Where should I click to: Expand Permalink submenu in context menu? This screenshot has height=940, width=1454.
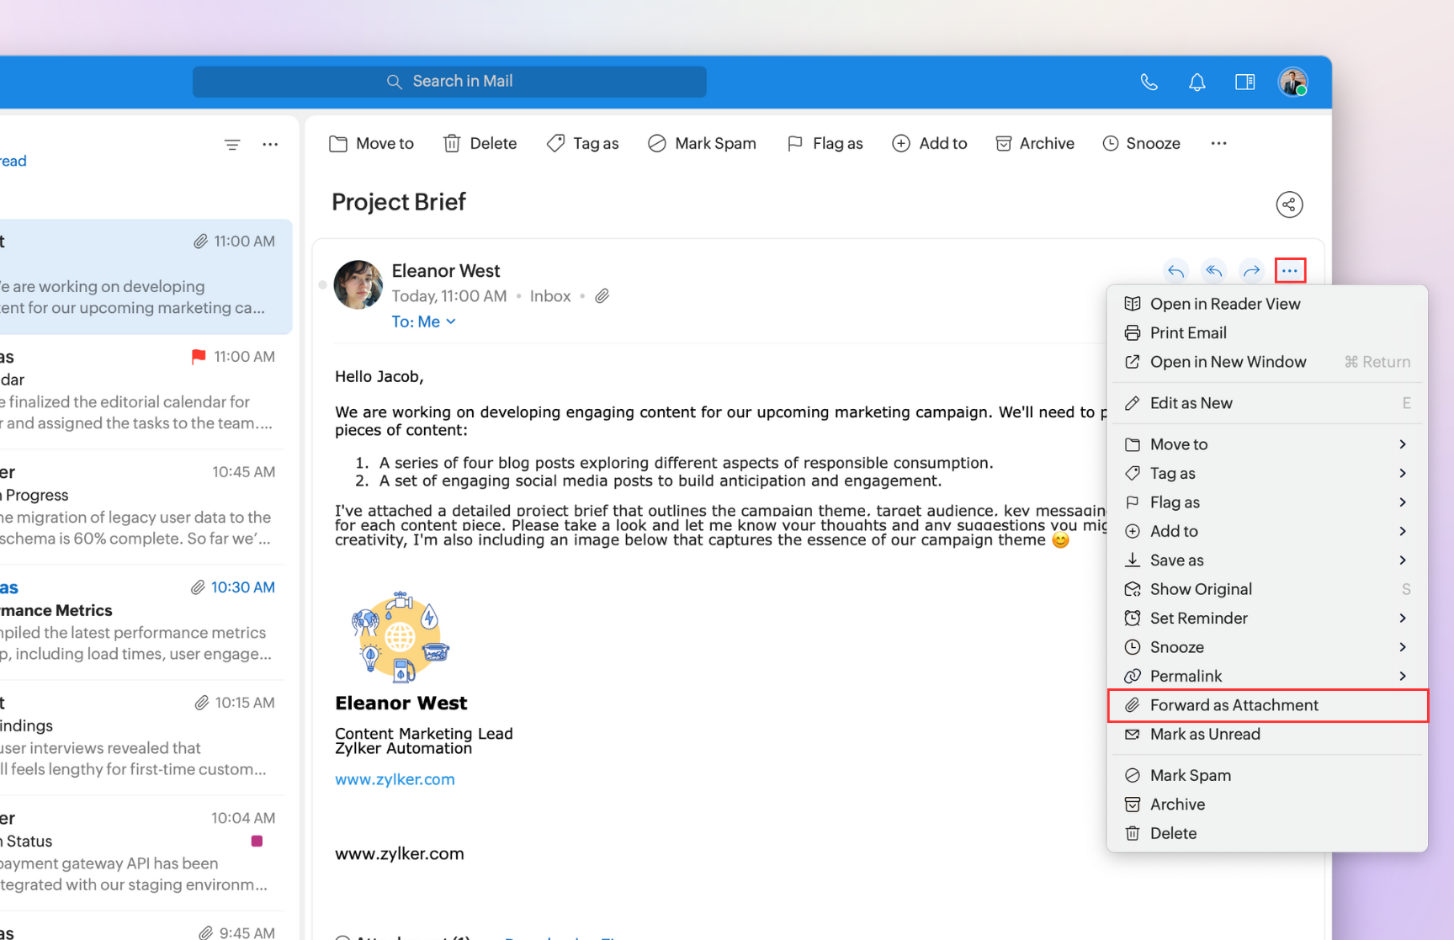1267,677
